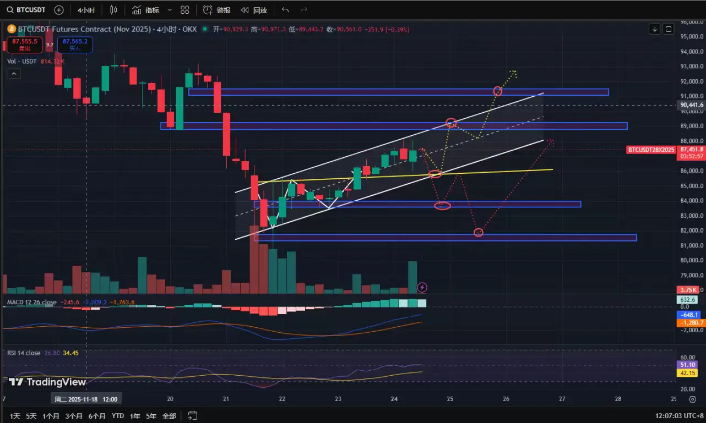Click the add symbol plus icon
Viewport: 706px width, 423px height.
coord(59,10)
